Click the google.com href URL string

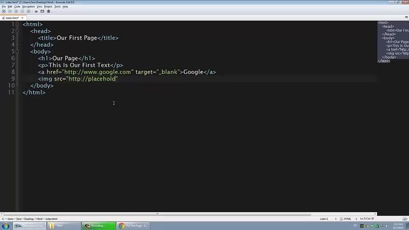[98, 72]
